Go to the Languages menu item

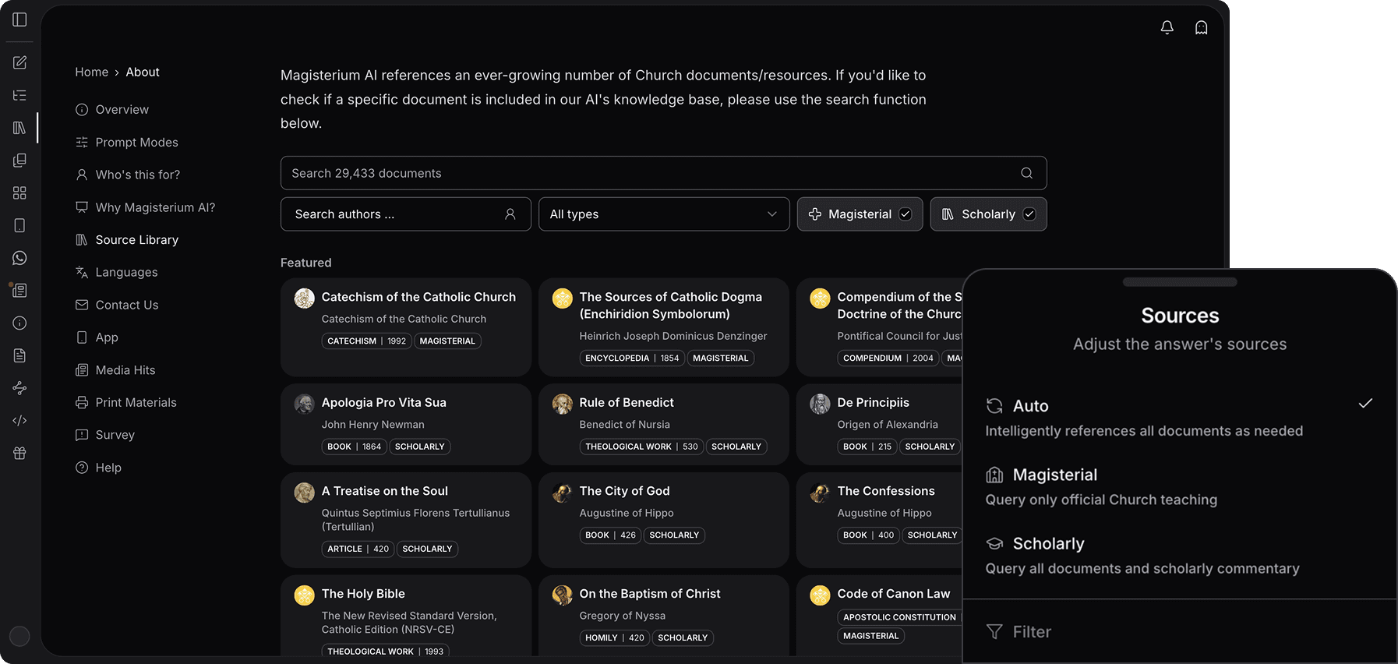tap(126, 273)
